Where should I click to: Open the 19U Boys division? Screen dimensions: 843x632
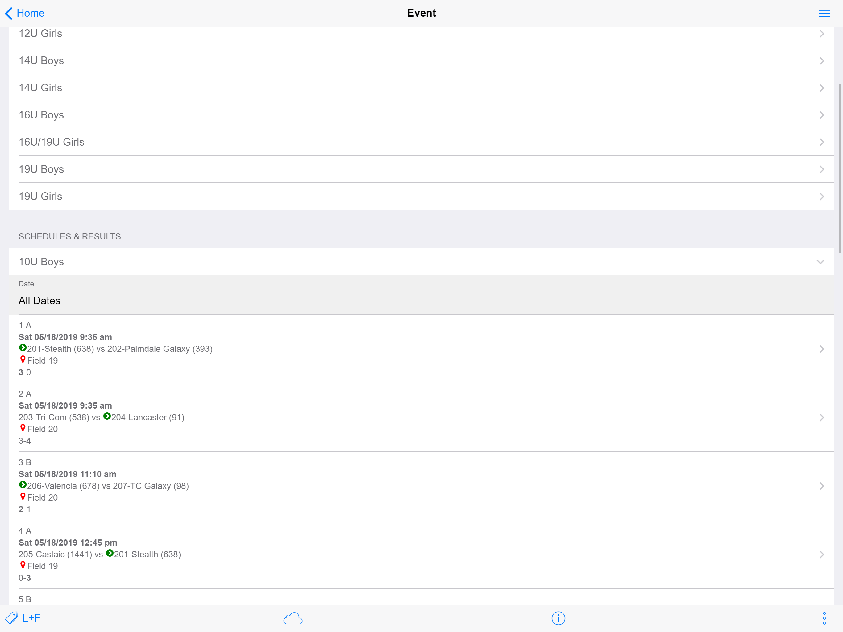click(x=421, y=169)
